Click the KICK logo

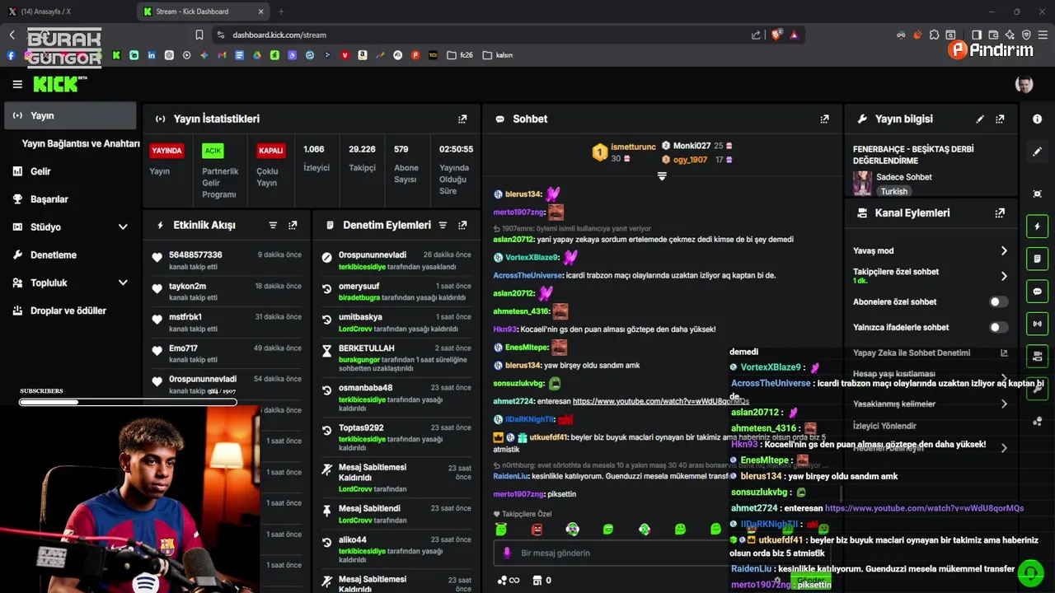click(x=56, y=84)
